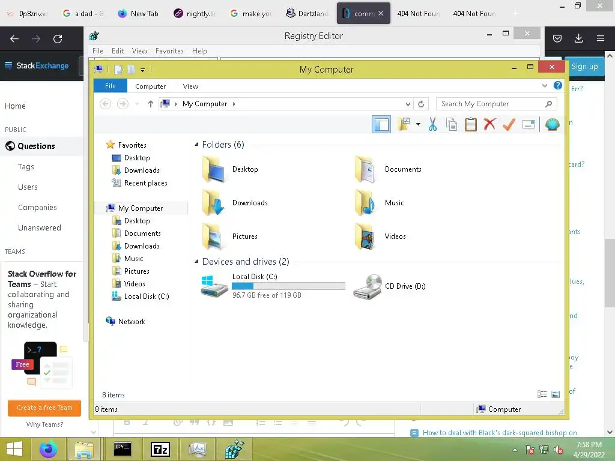Click Create a free Team button
The image size is (615, 461).
44,408
